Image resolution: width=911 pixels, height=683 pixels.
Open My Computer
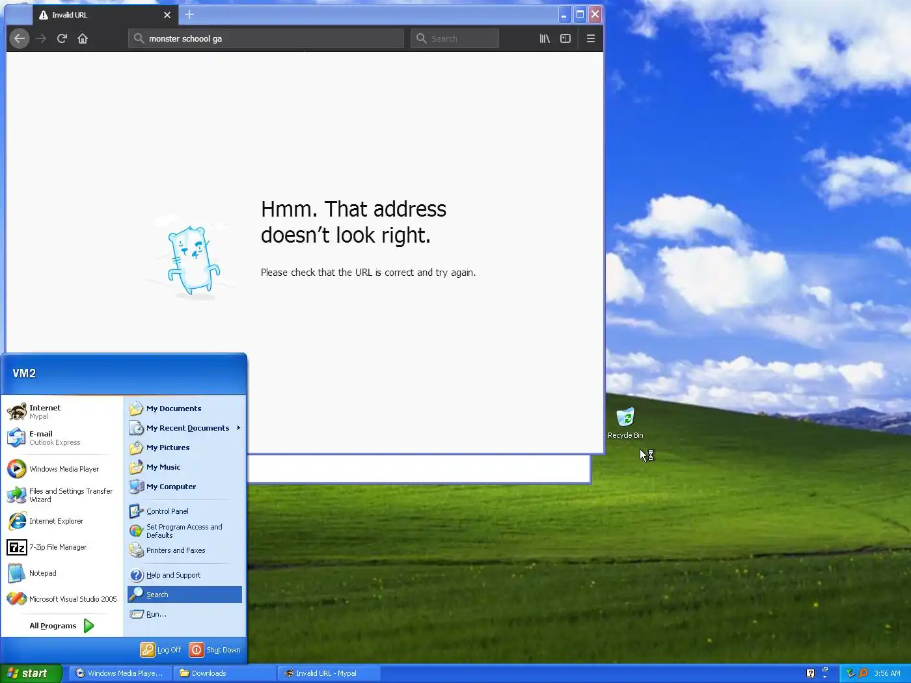coord(185,487)
